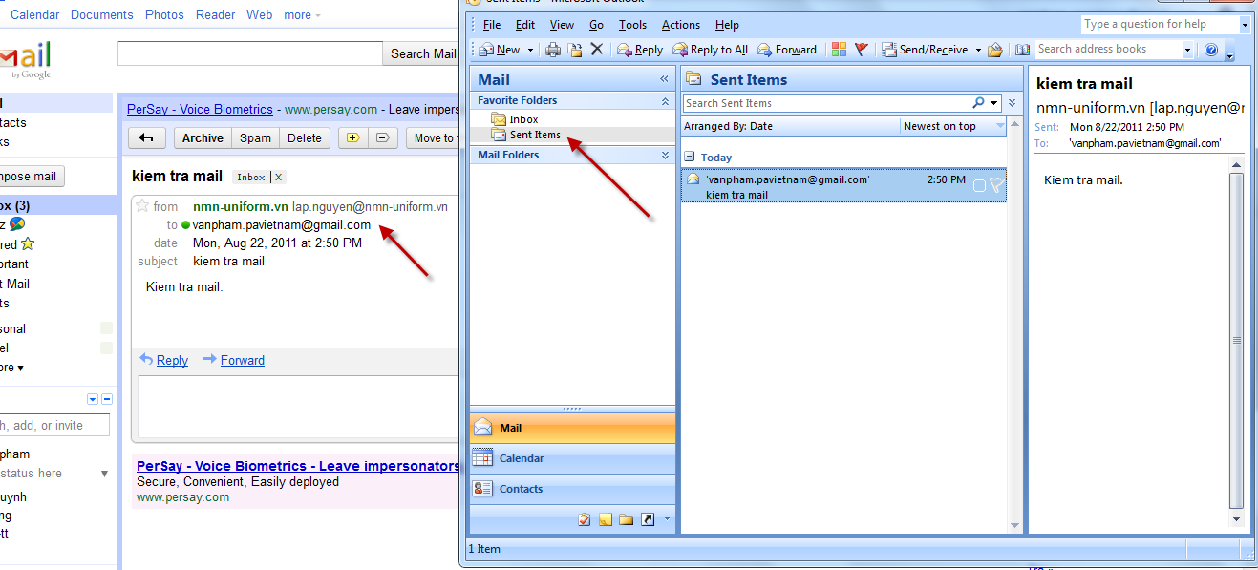Click the Delete button in Gmail
Image resolution: width=1258 pixels, height=570 pixels.
[x=305, y=138]
